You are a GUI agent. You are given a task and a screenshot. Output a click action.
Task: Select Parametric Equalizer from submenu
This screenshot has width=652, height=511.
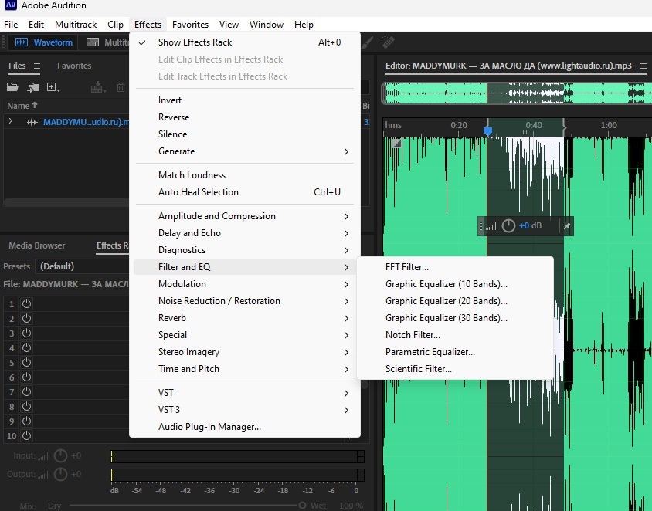point(430,352)
